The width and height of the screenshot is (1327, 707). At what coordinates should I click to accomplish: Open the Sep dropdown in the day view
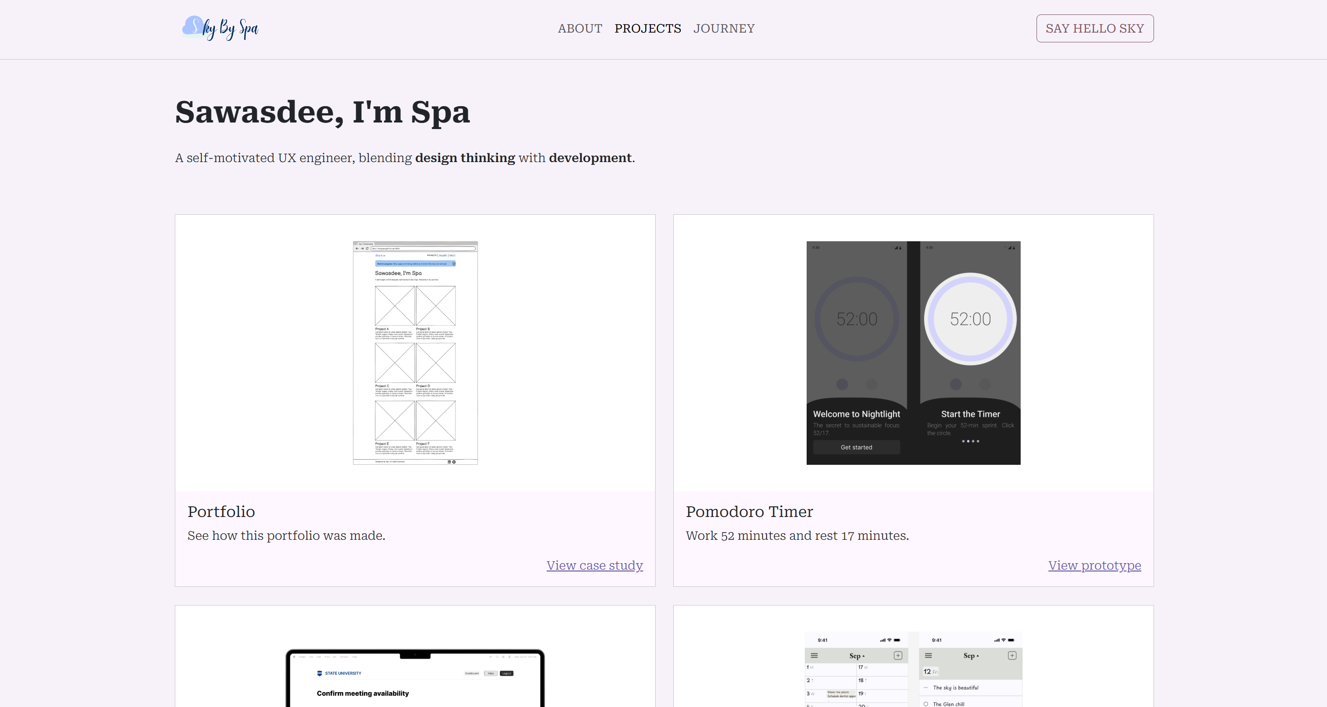pyautogui.click(x=970, y=656)
